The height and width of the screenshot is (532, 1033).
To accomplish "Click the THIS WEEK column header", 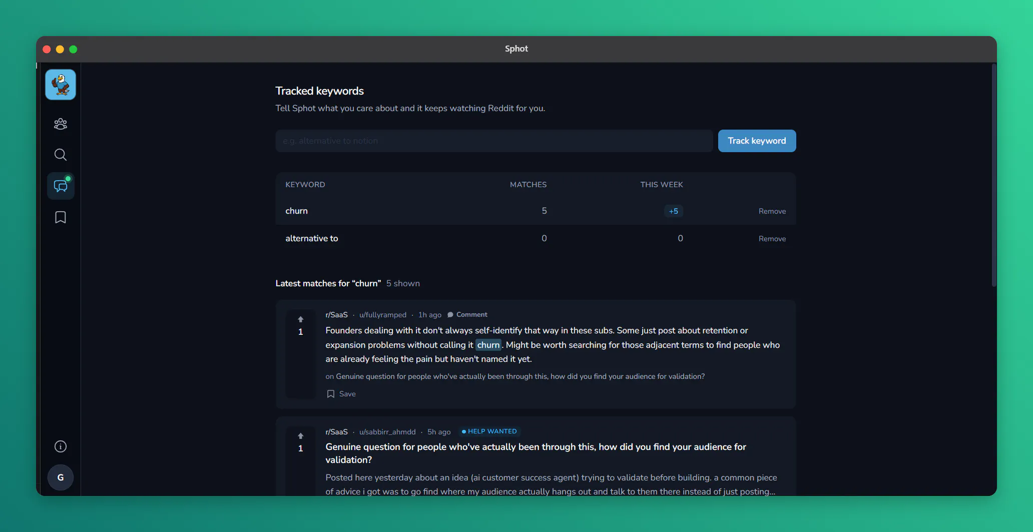I will point(662,185).
